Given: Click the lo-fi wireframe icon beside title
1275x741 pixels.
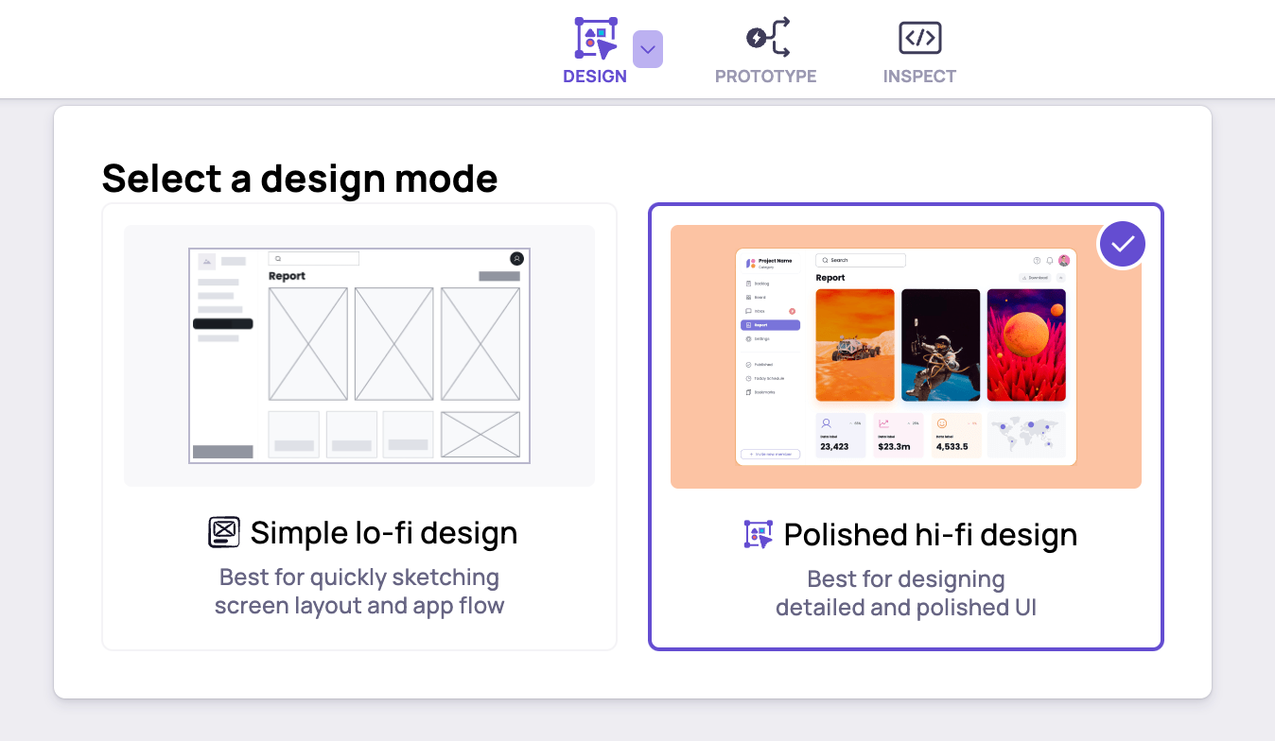Looking at the screenshot, I should click(x=224, y=533).
